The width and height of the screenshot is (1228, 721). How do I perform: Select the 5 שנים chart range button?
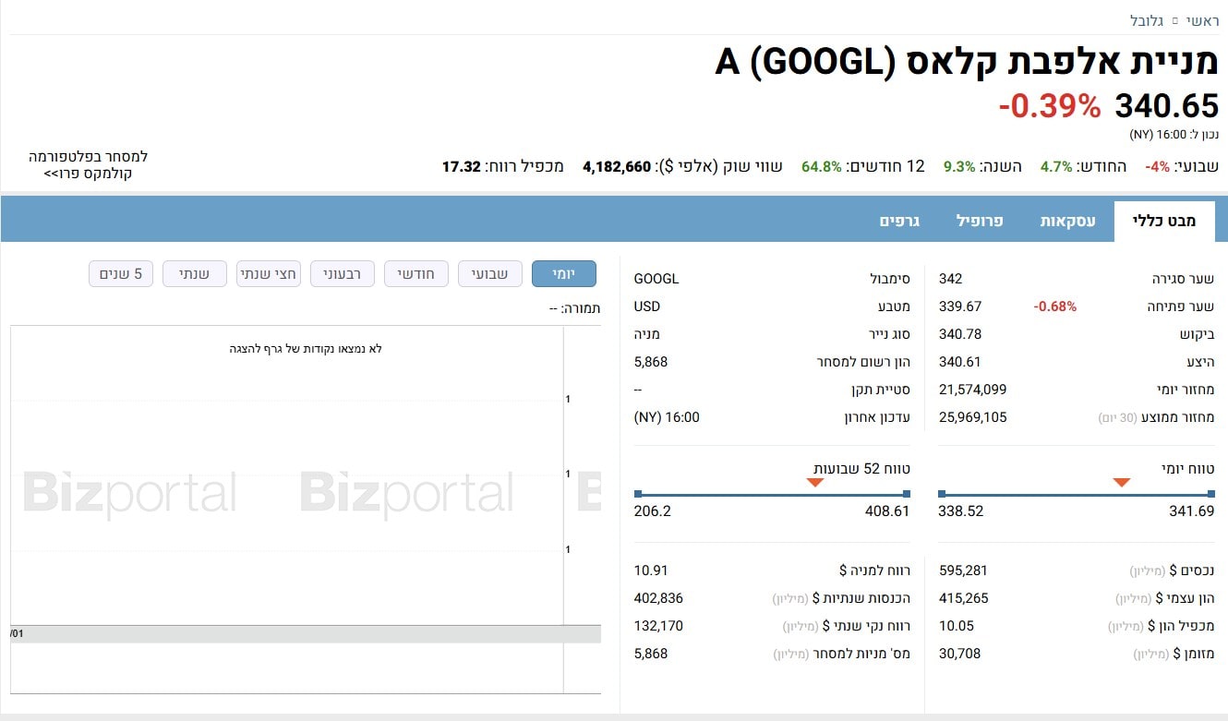pos(121,274)
